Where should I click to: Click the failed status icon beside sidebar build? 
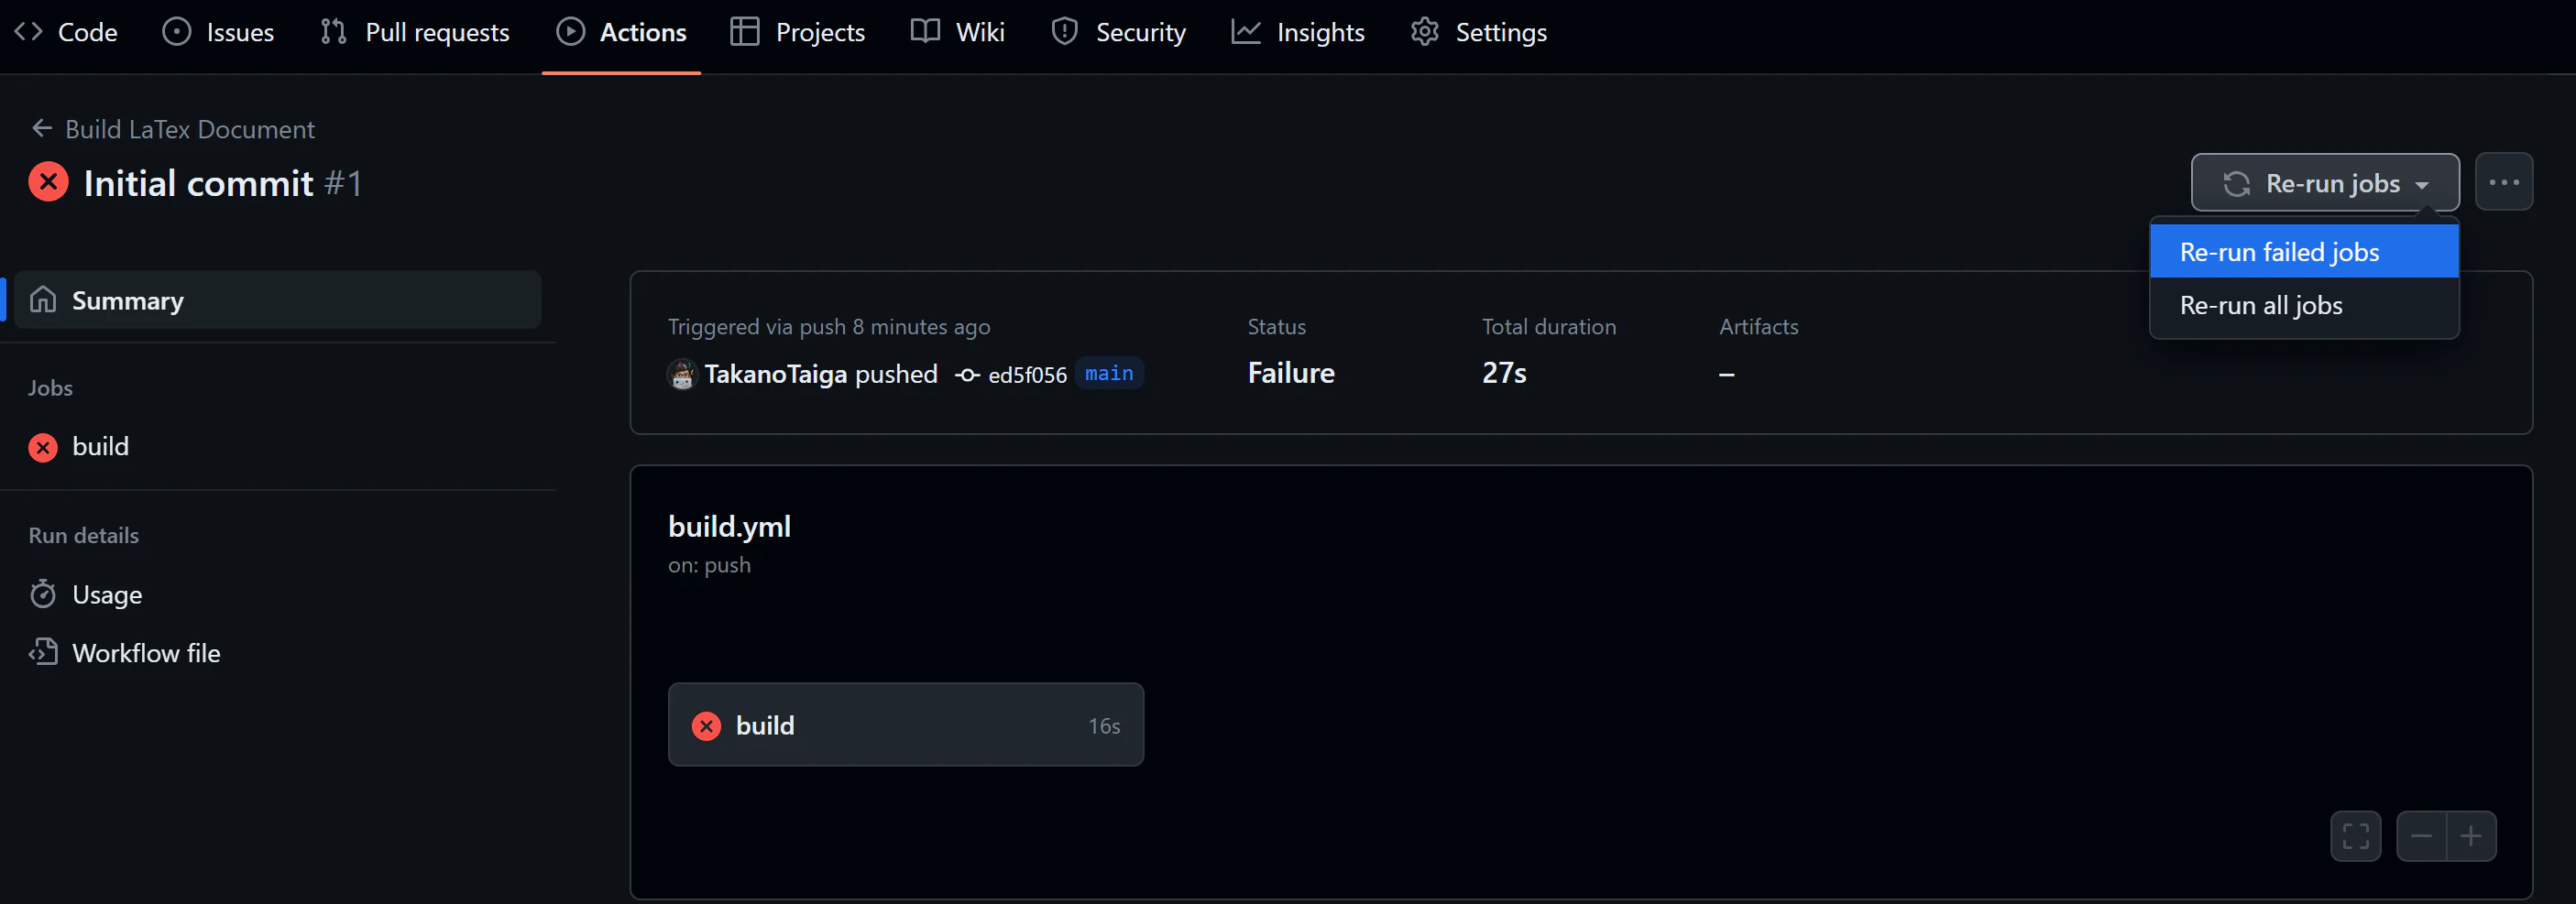pyautogui.click(x=43, y=447)
